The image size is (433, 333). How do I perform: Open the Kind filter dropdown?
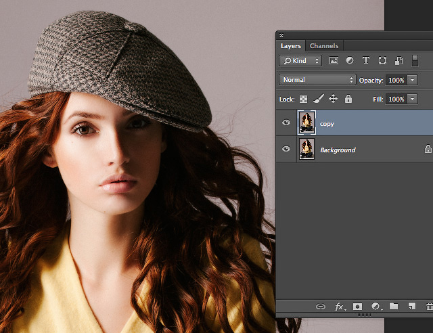301,61
